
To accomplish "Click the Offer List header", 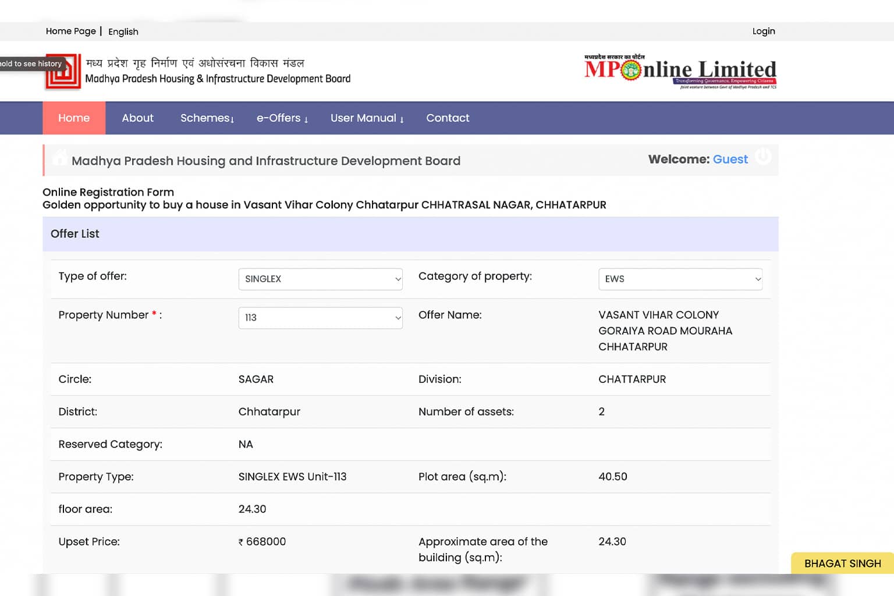I will [x=410, y=234].
